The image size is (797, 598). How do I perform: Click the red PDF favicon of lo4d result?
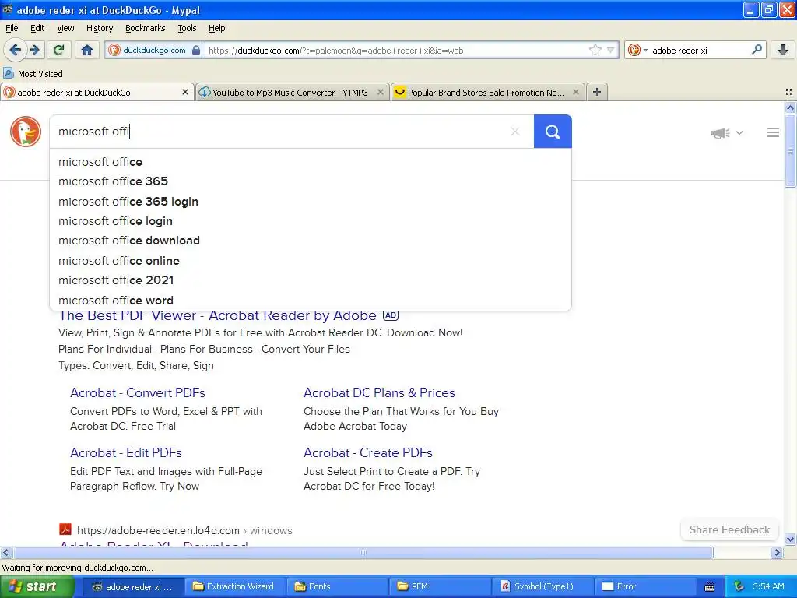[x=65, y=529]
